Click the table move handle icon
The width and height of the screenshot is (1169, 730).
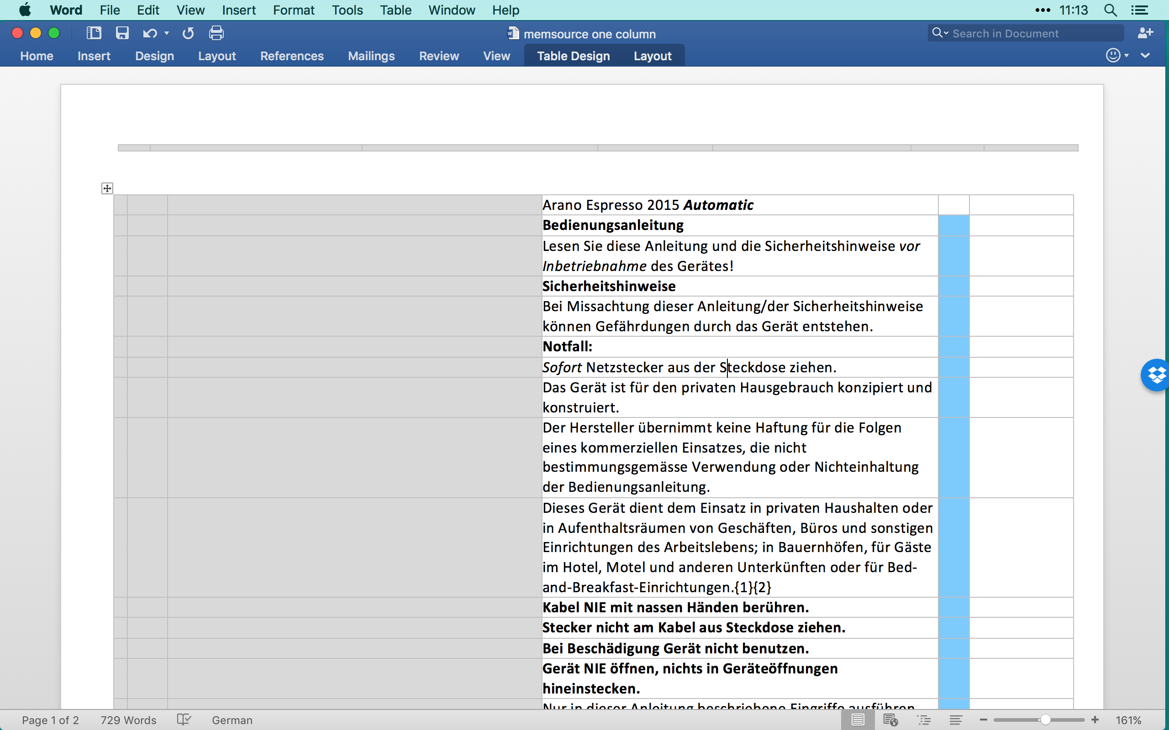tap(107, 188)
